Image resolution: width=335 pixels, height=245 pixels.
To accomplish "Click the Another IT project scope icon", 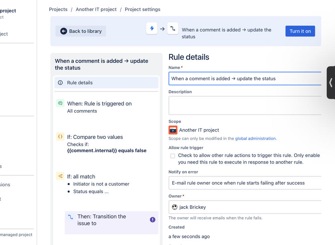I will click(173, 130).
